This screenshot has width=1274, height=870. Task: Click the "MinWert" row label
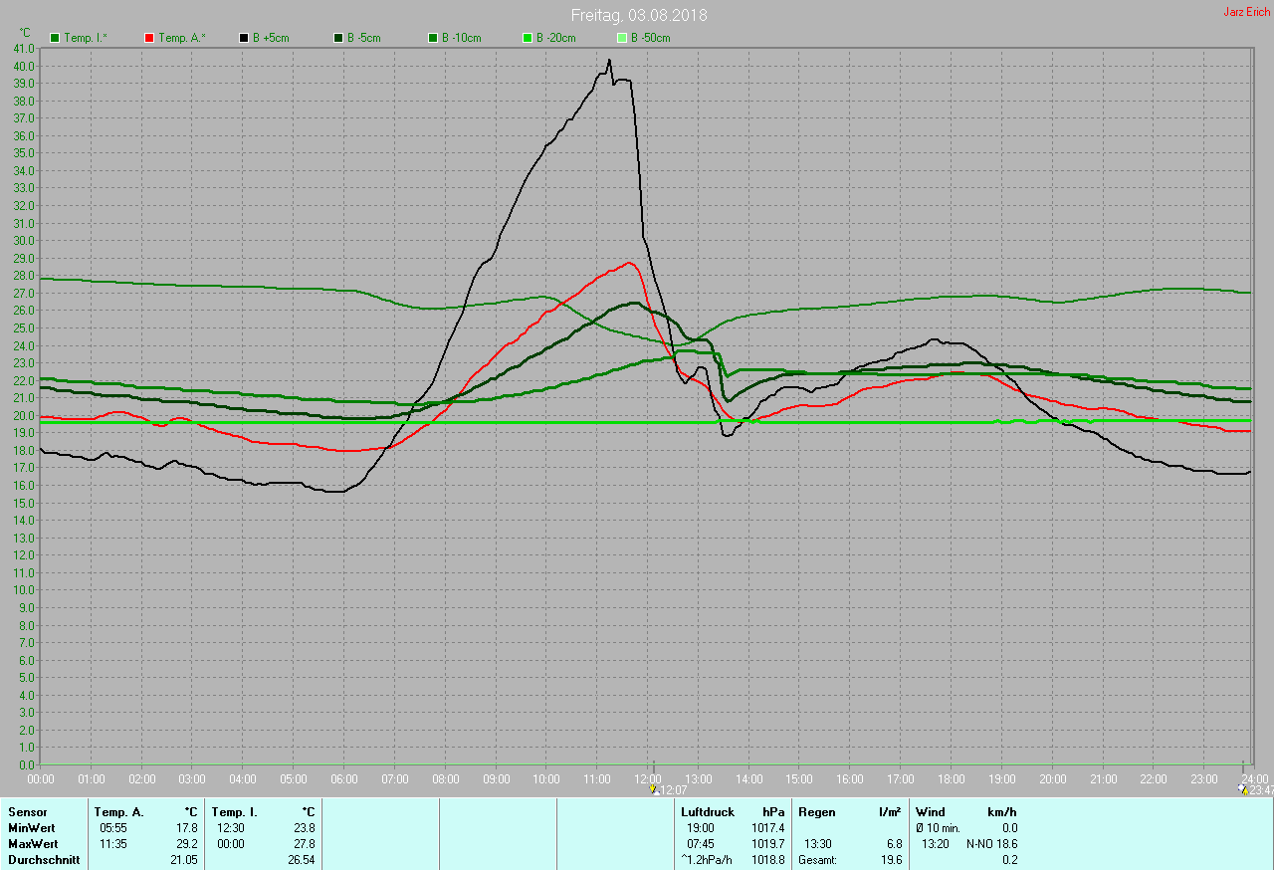(32, 828)
